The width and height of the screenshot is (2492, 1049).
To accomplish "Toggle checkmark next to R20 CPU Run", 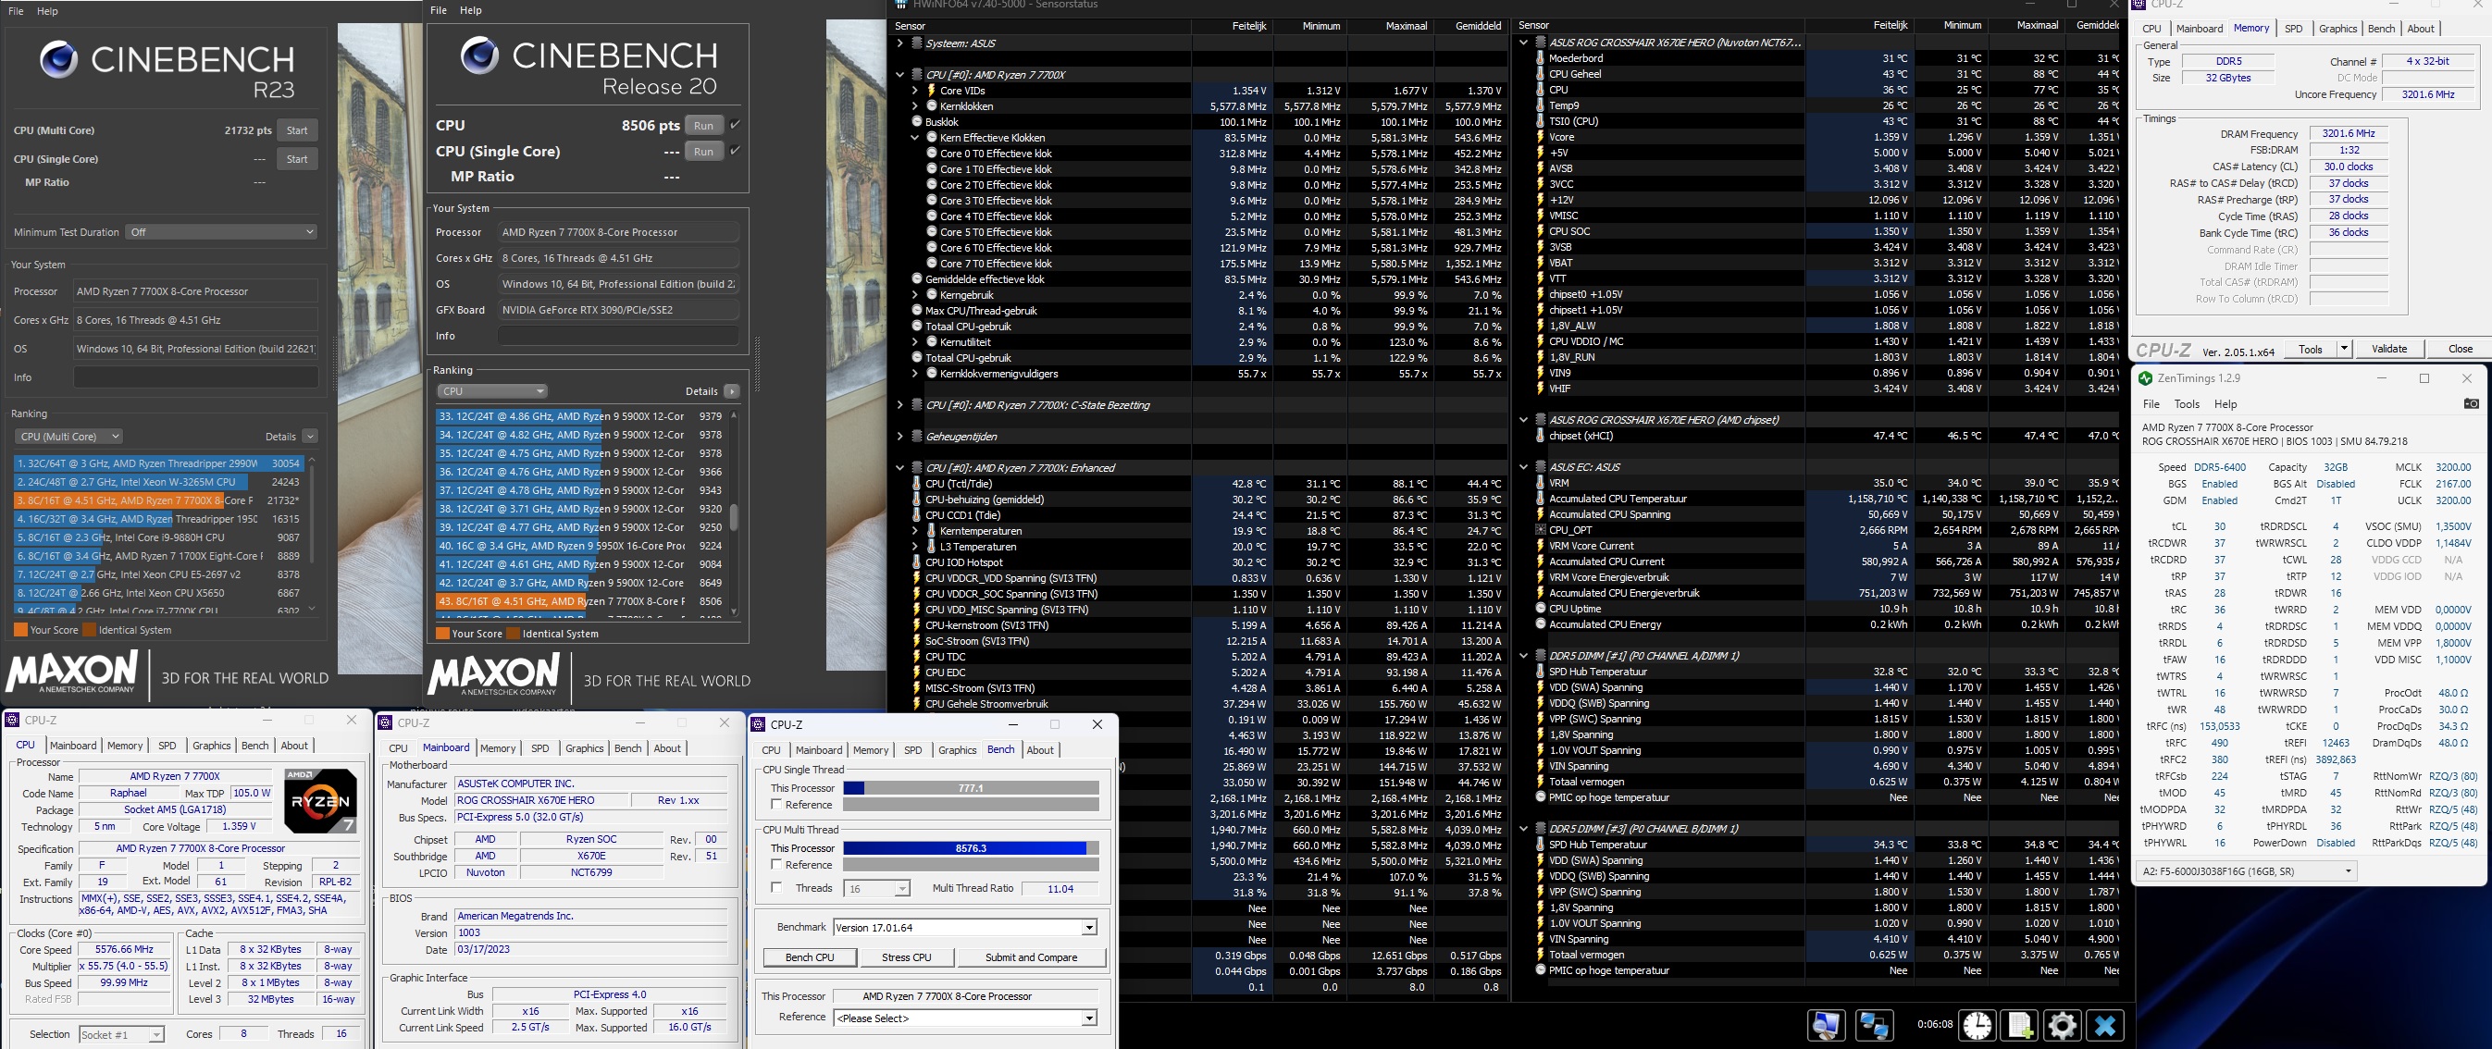I will click(x=736, y=125).
